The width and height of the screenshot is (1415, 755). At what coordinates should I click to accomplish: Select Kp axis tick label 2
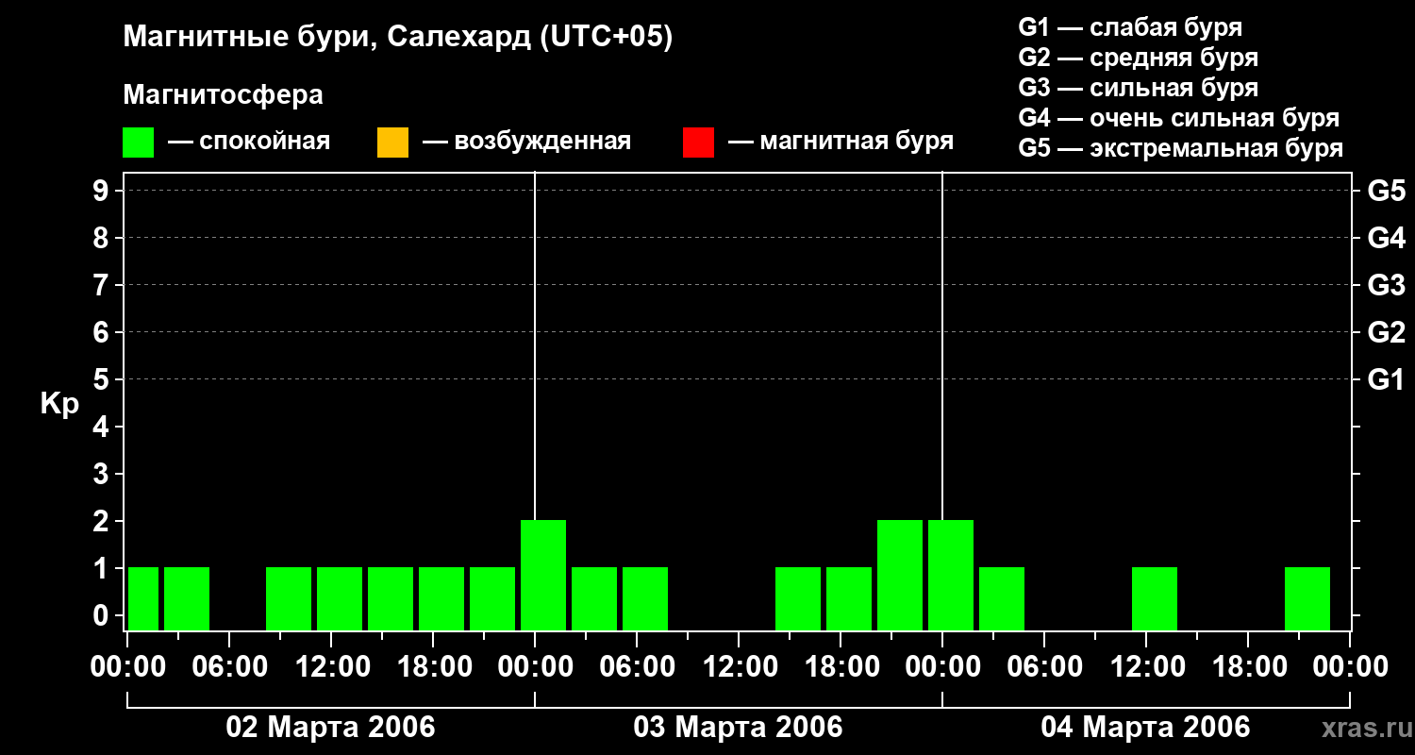point(103,521)
